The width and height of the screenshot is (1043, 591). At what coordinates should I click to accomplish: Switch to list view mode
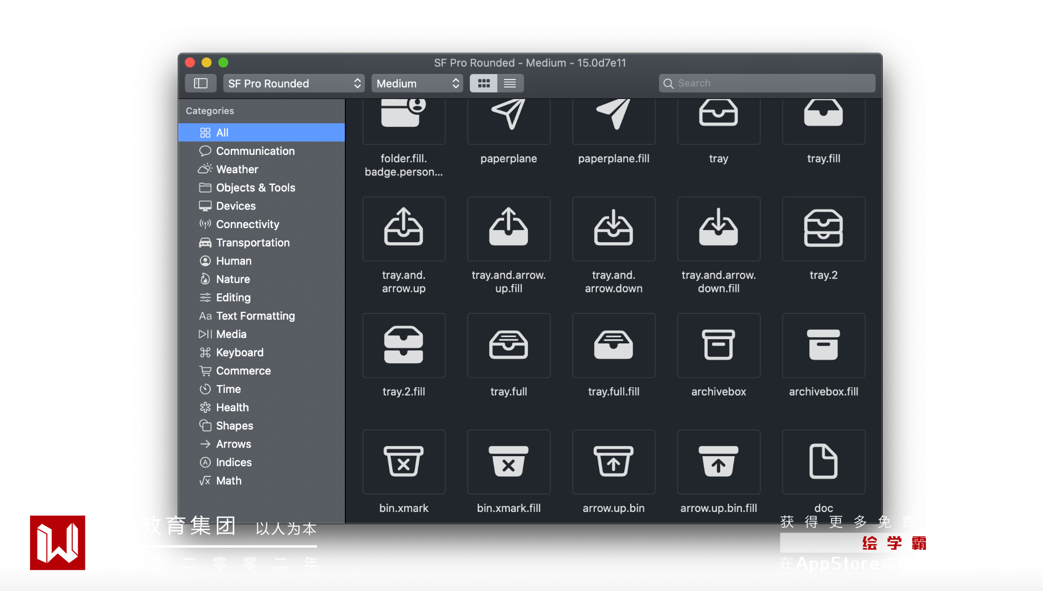pyautogui.click(x=510, y=83)
